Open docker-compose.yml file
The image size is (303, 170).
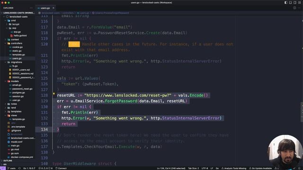pyautogui.click(x=22, y=157)
